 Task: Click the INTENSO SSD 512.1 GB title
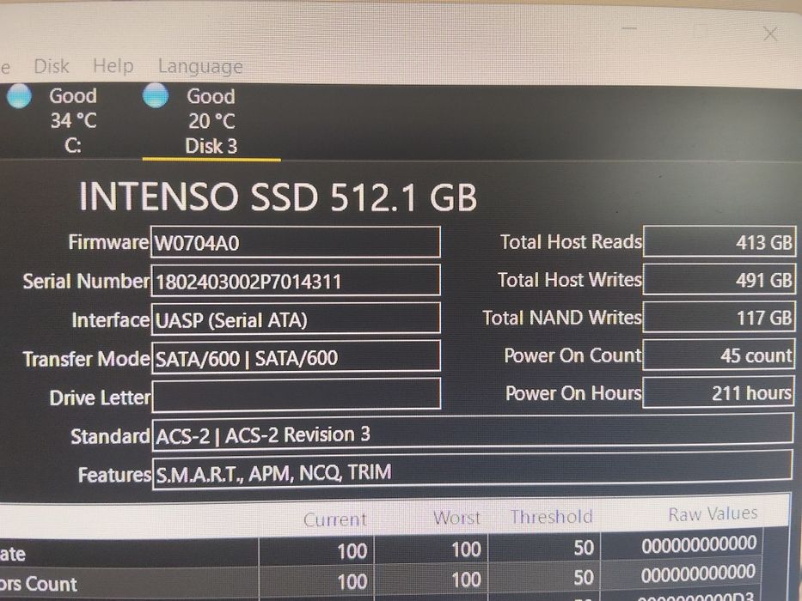pyautogui.click(x=278, y=197)
